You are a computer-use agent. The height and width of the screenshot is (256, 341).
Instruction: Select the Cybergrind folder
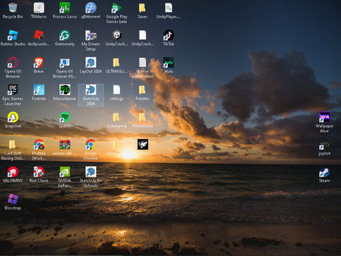[117, 117]
